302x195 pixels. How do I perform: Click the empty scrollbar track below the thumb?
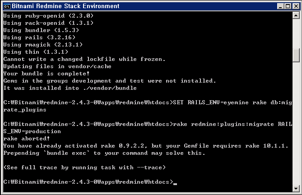click(296, 123)
